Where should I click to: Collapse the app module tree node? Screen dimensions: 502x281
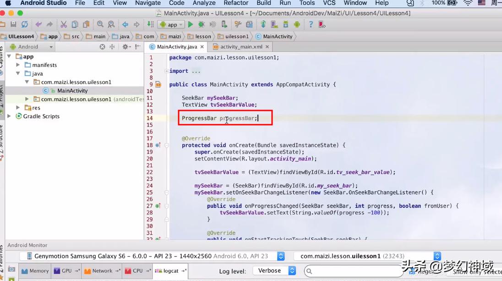pyautogui.click(x=9, y=56)
